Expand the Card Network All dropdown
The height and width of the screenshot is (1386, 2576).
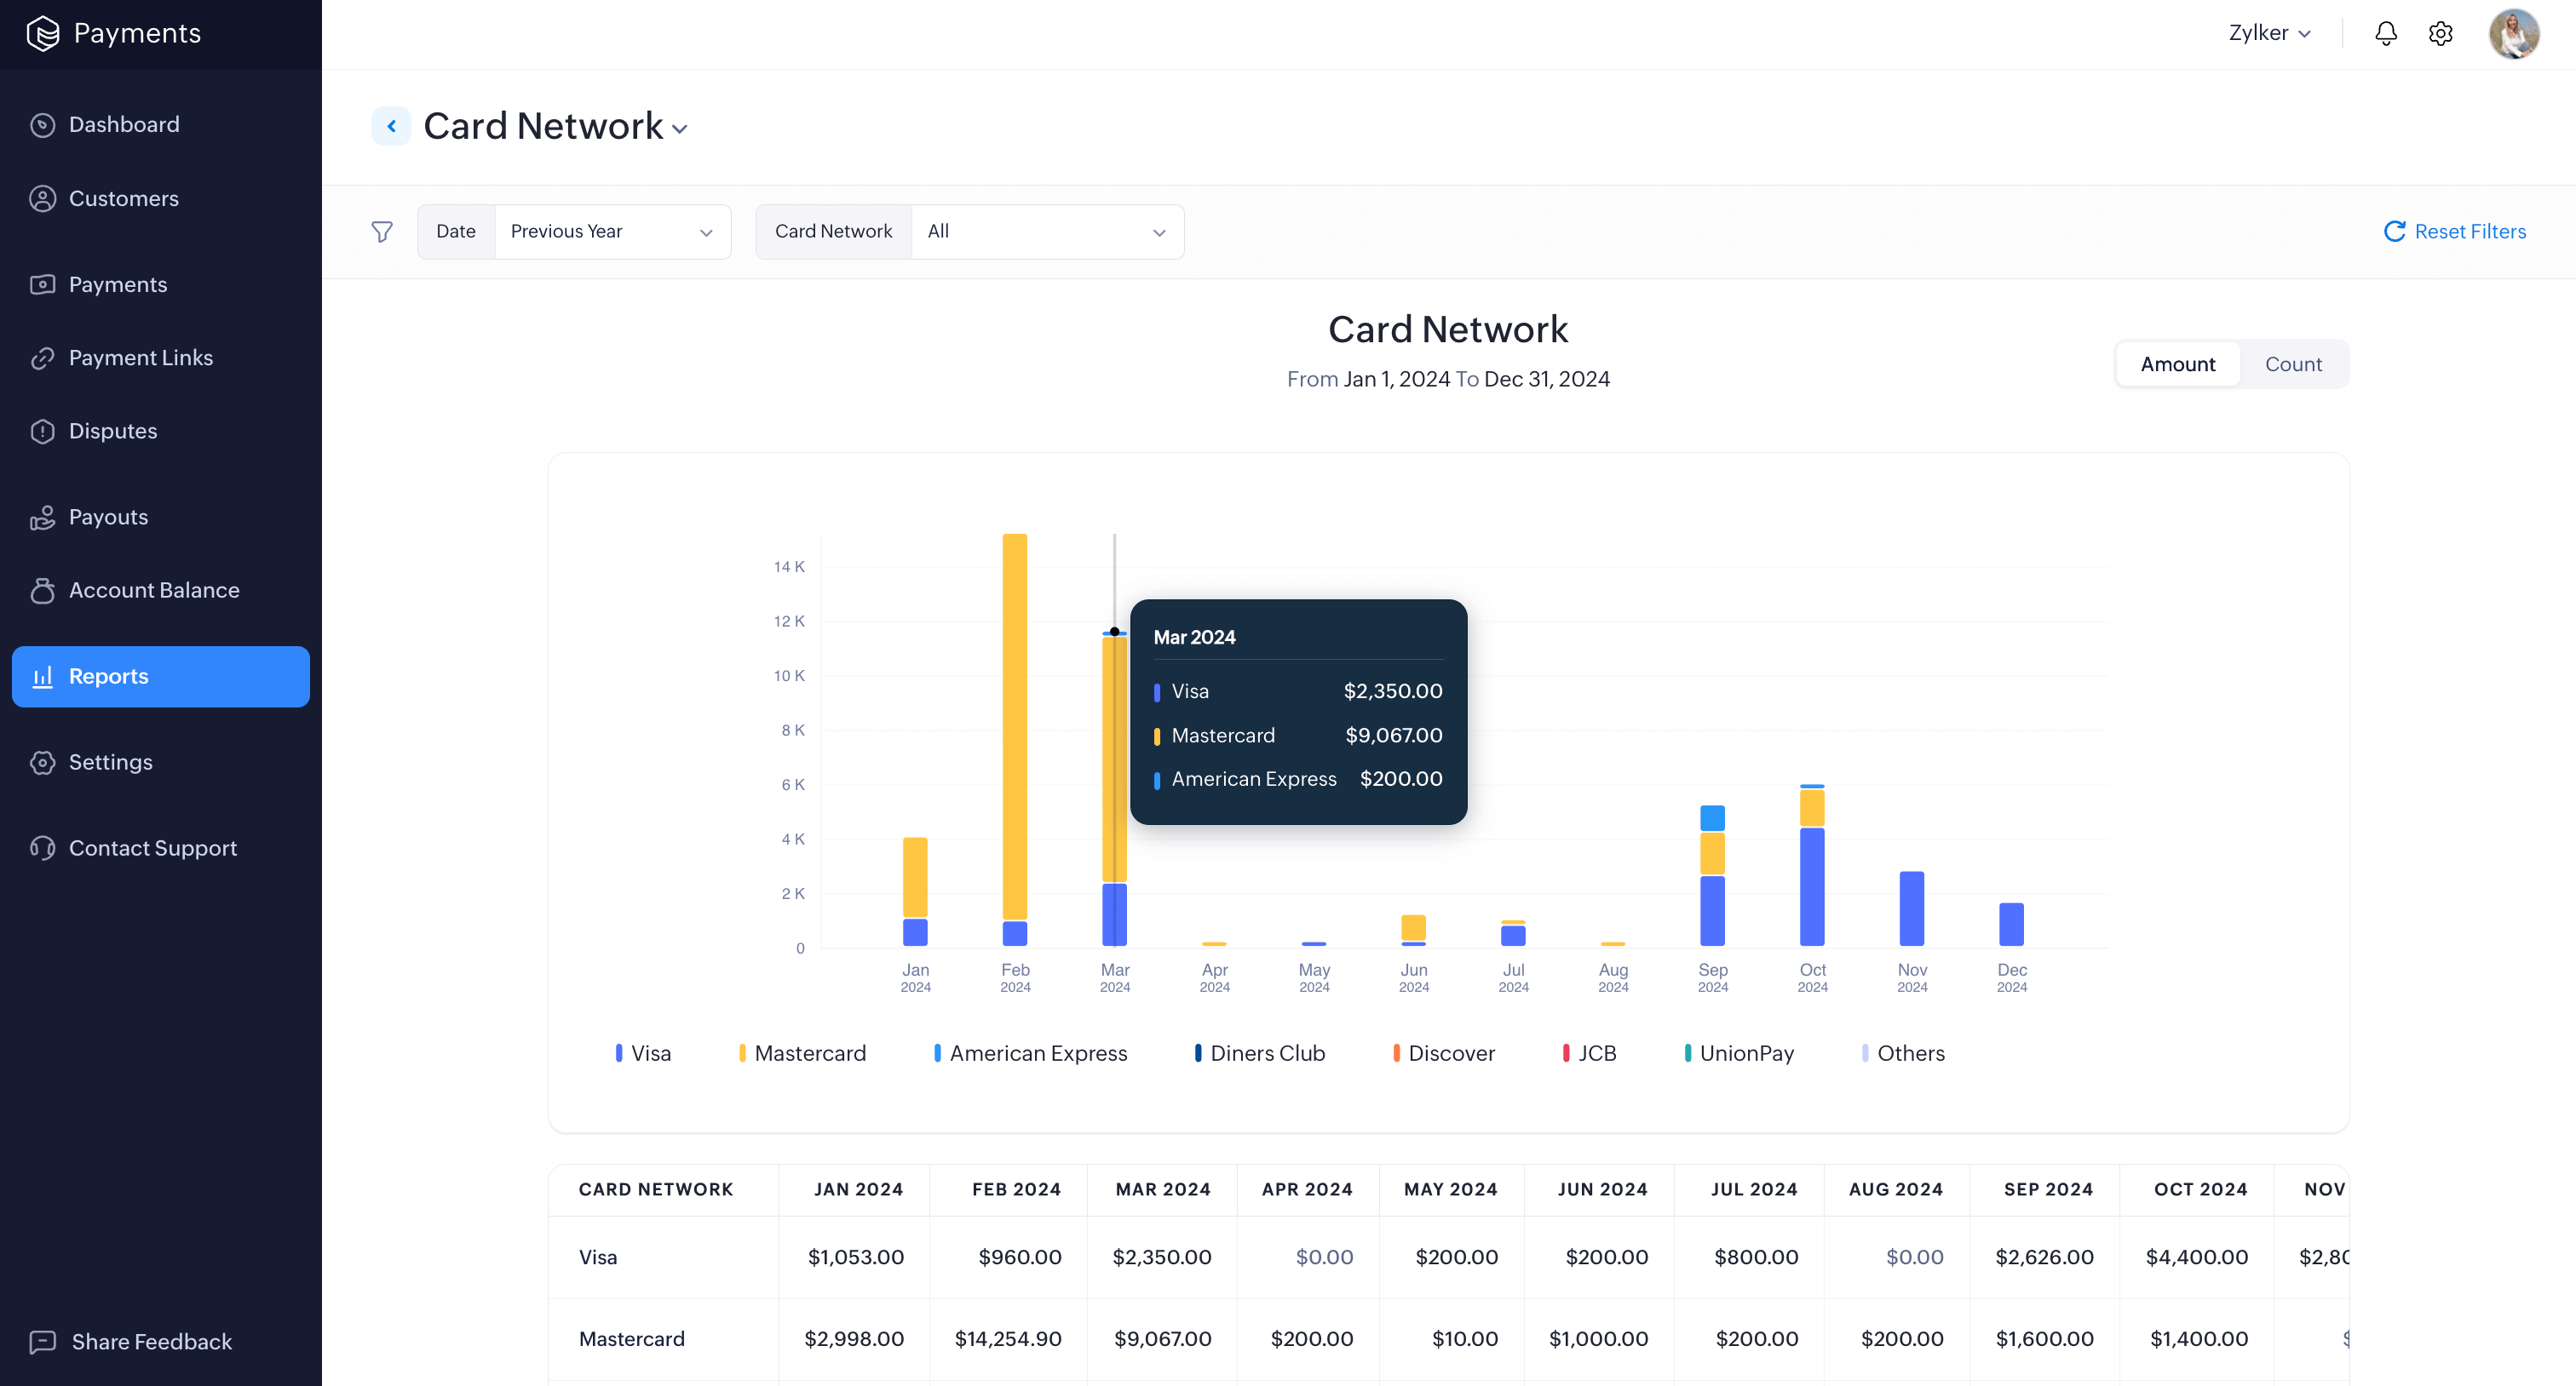tap(1046, 232)
